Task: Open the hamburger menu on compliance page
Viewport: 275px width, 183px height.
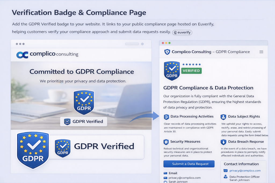Action: click(x=261, y=52)
